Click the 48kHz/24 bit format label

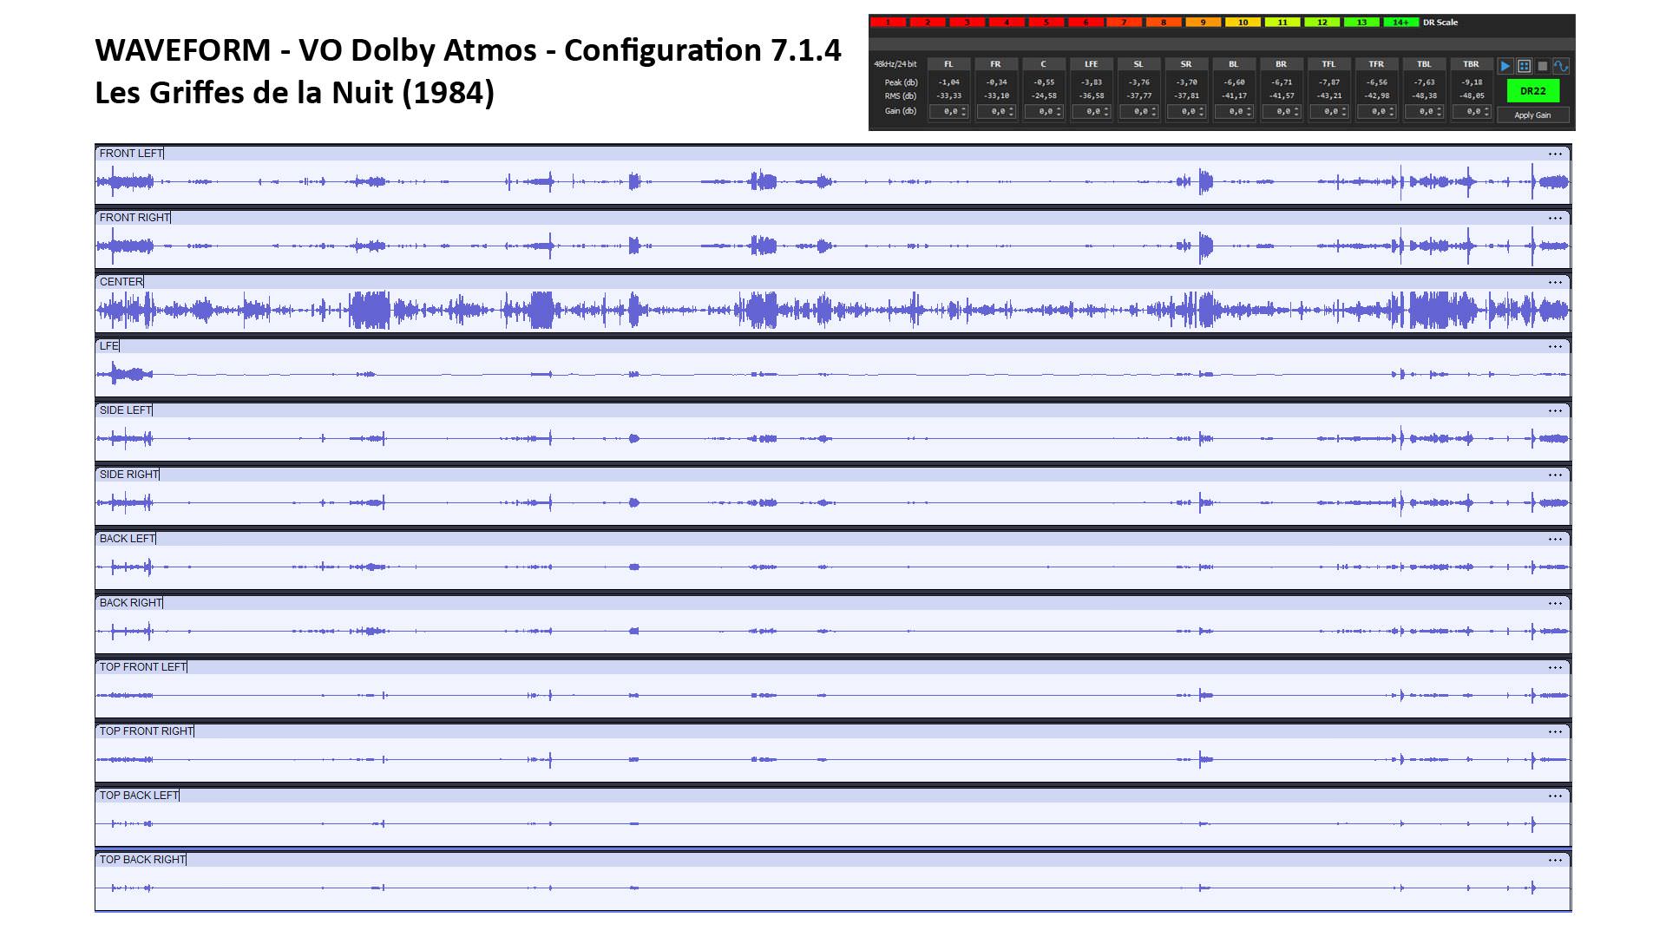[x=895, y=64]
